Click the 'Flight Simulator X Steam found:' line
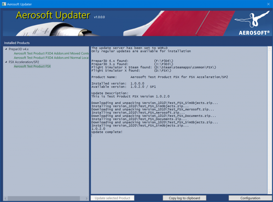Screen dimensions: 273x202 coord(154,67)
